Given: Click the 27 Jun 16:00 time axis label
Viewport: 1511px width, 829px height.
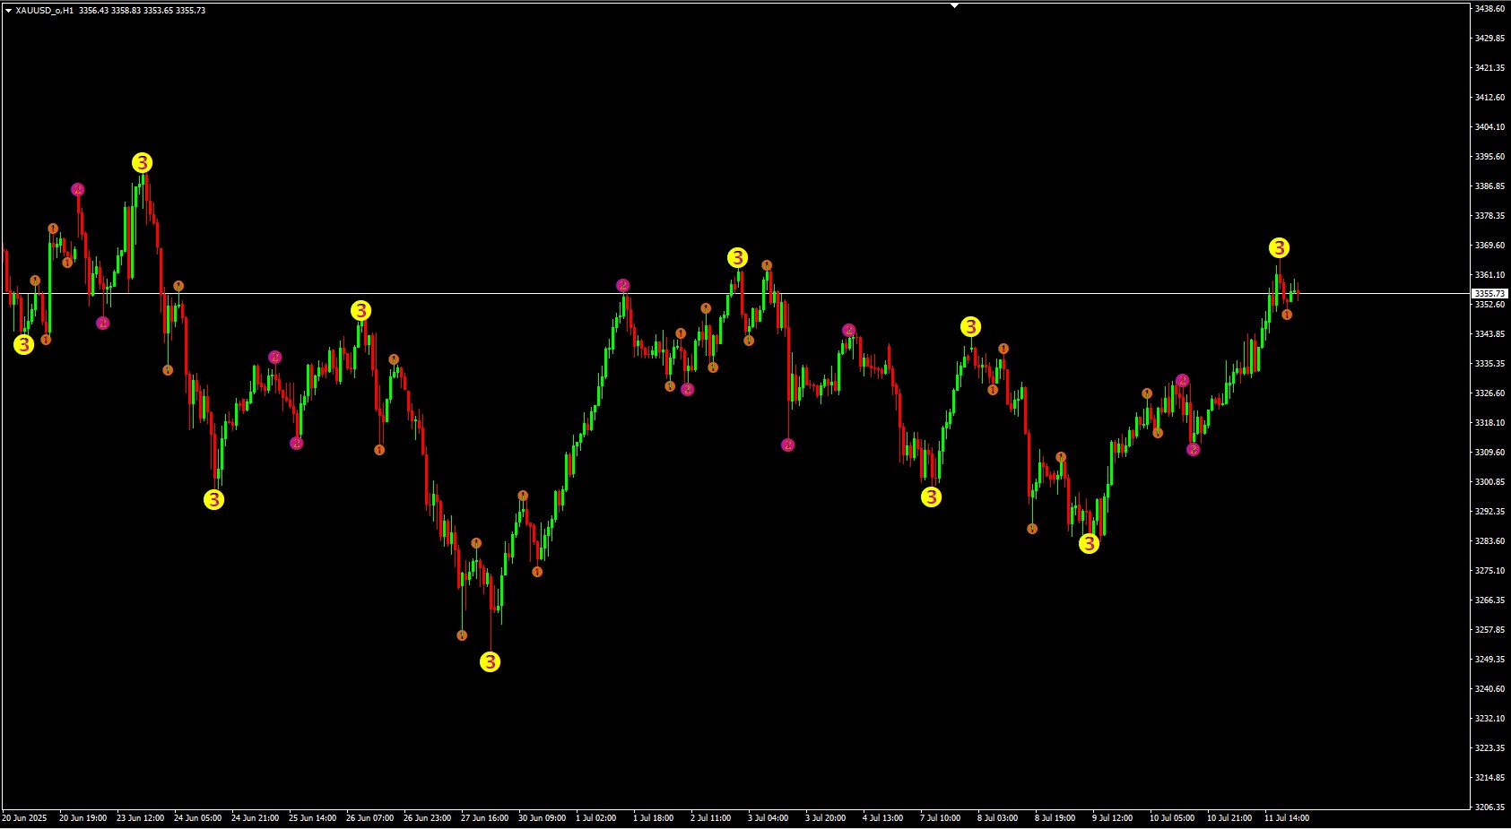Looking at the screenshot, I should click(x=484, y=818).
